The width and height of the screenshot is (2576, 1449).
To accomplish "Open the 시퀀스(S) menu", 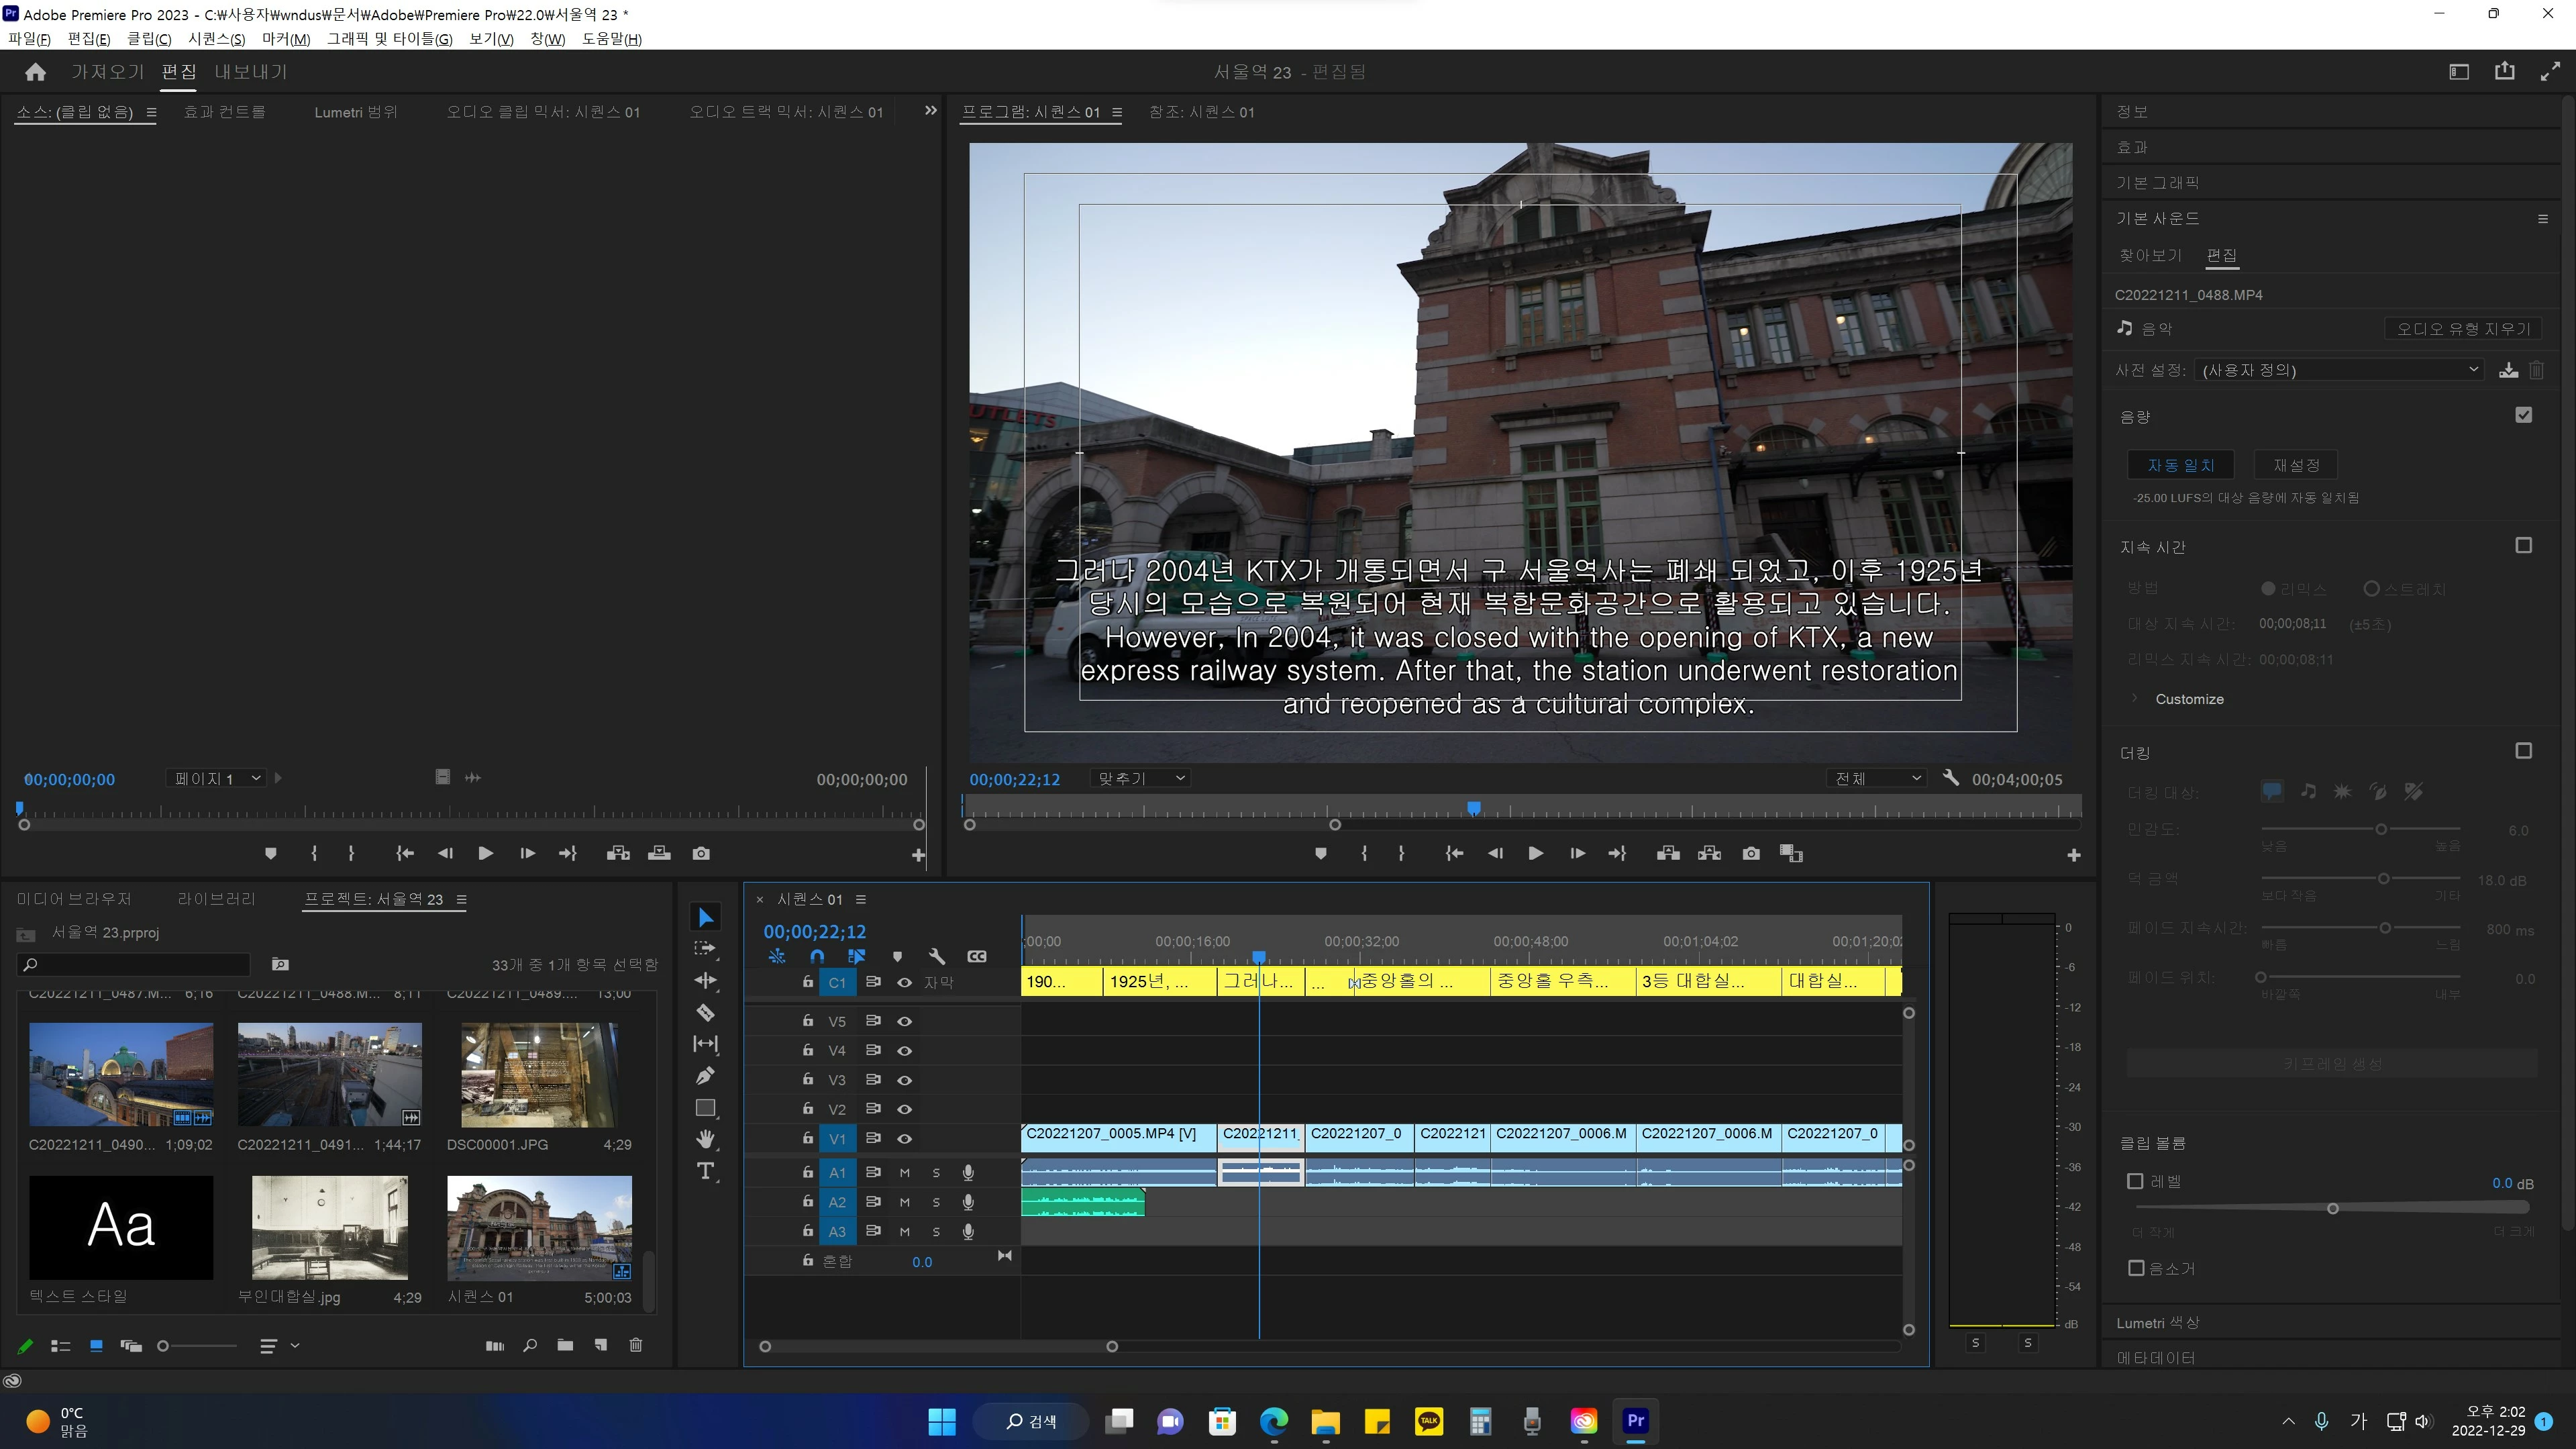I will (x=216, y=39).
